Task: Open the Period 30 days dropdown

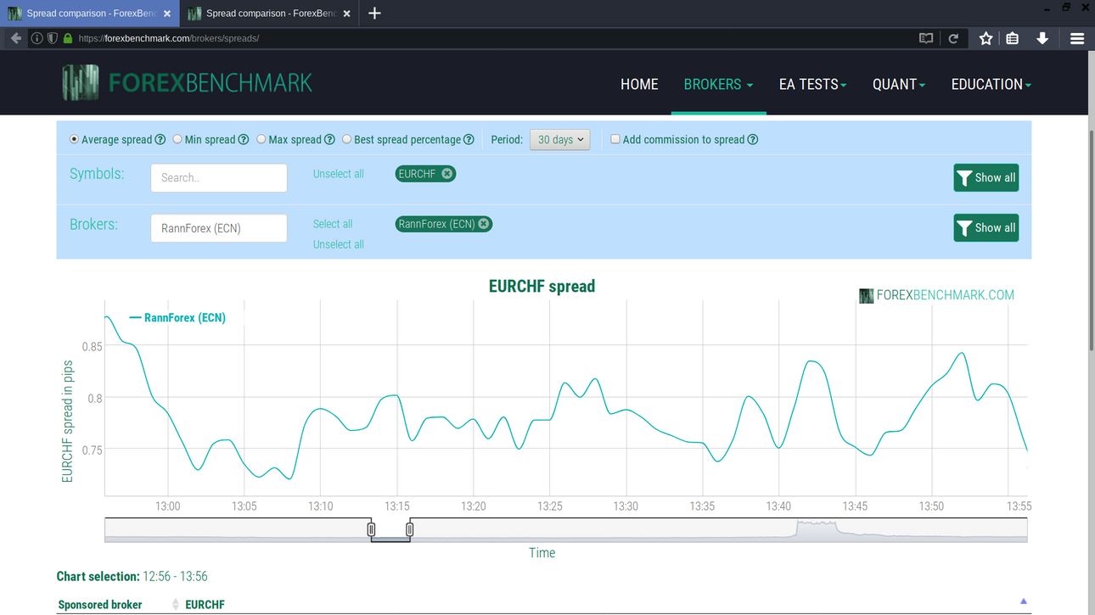Action: coord(559,140)
